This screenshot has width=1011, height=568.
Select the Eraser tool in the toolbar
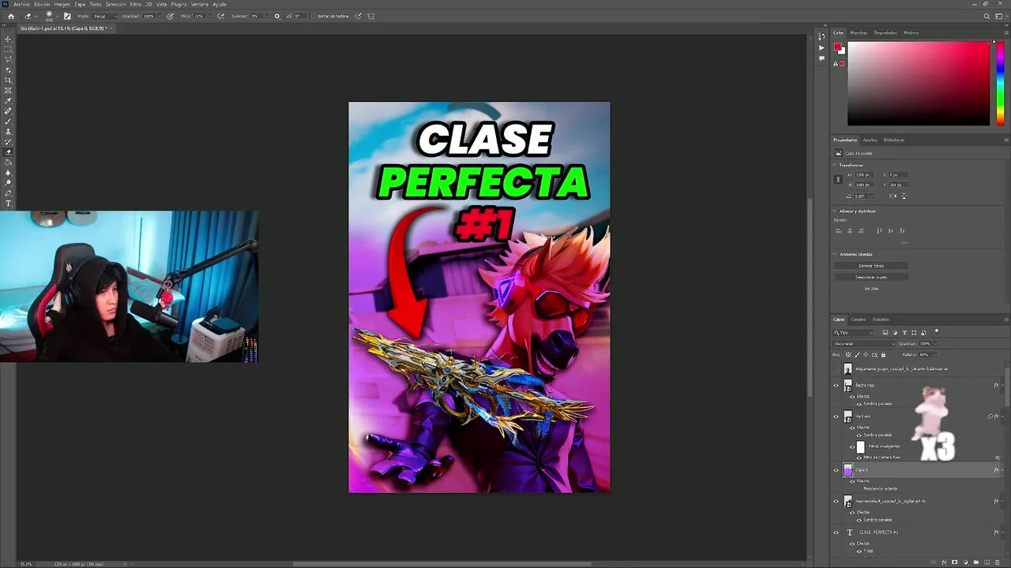[9, 151]
